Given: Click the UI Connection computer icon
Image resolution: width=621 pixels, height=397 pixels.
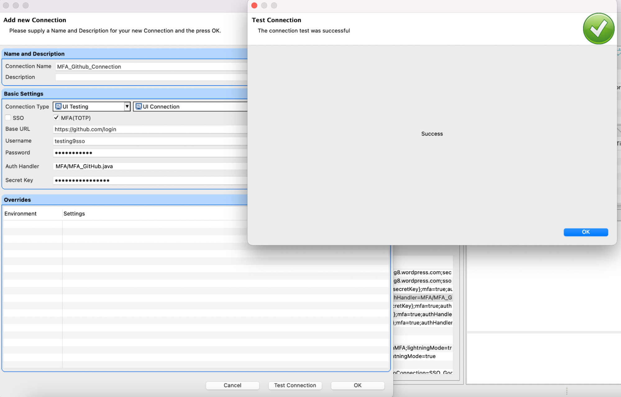Looking at the screenshot, I should [139, 106].
